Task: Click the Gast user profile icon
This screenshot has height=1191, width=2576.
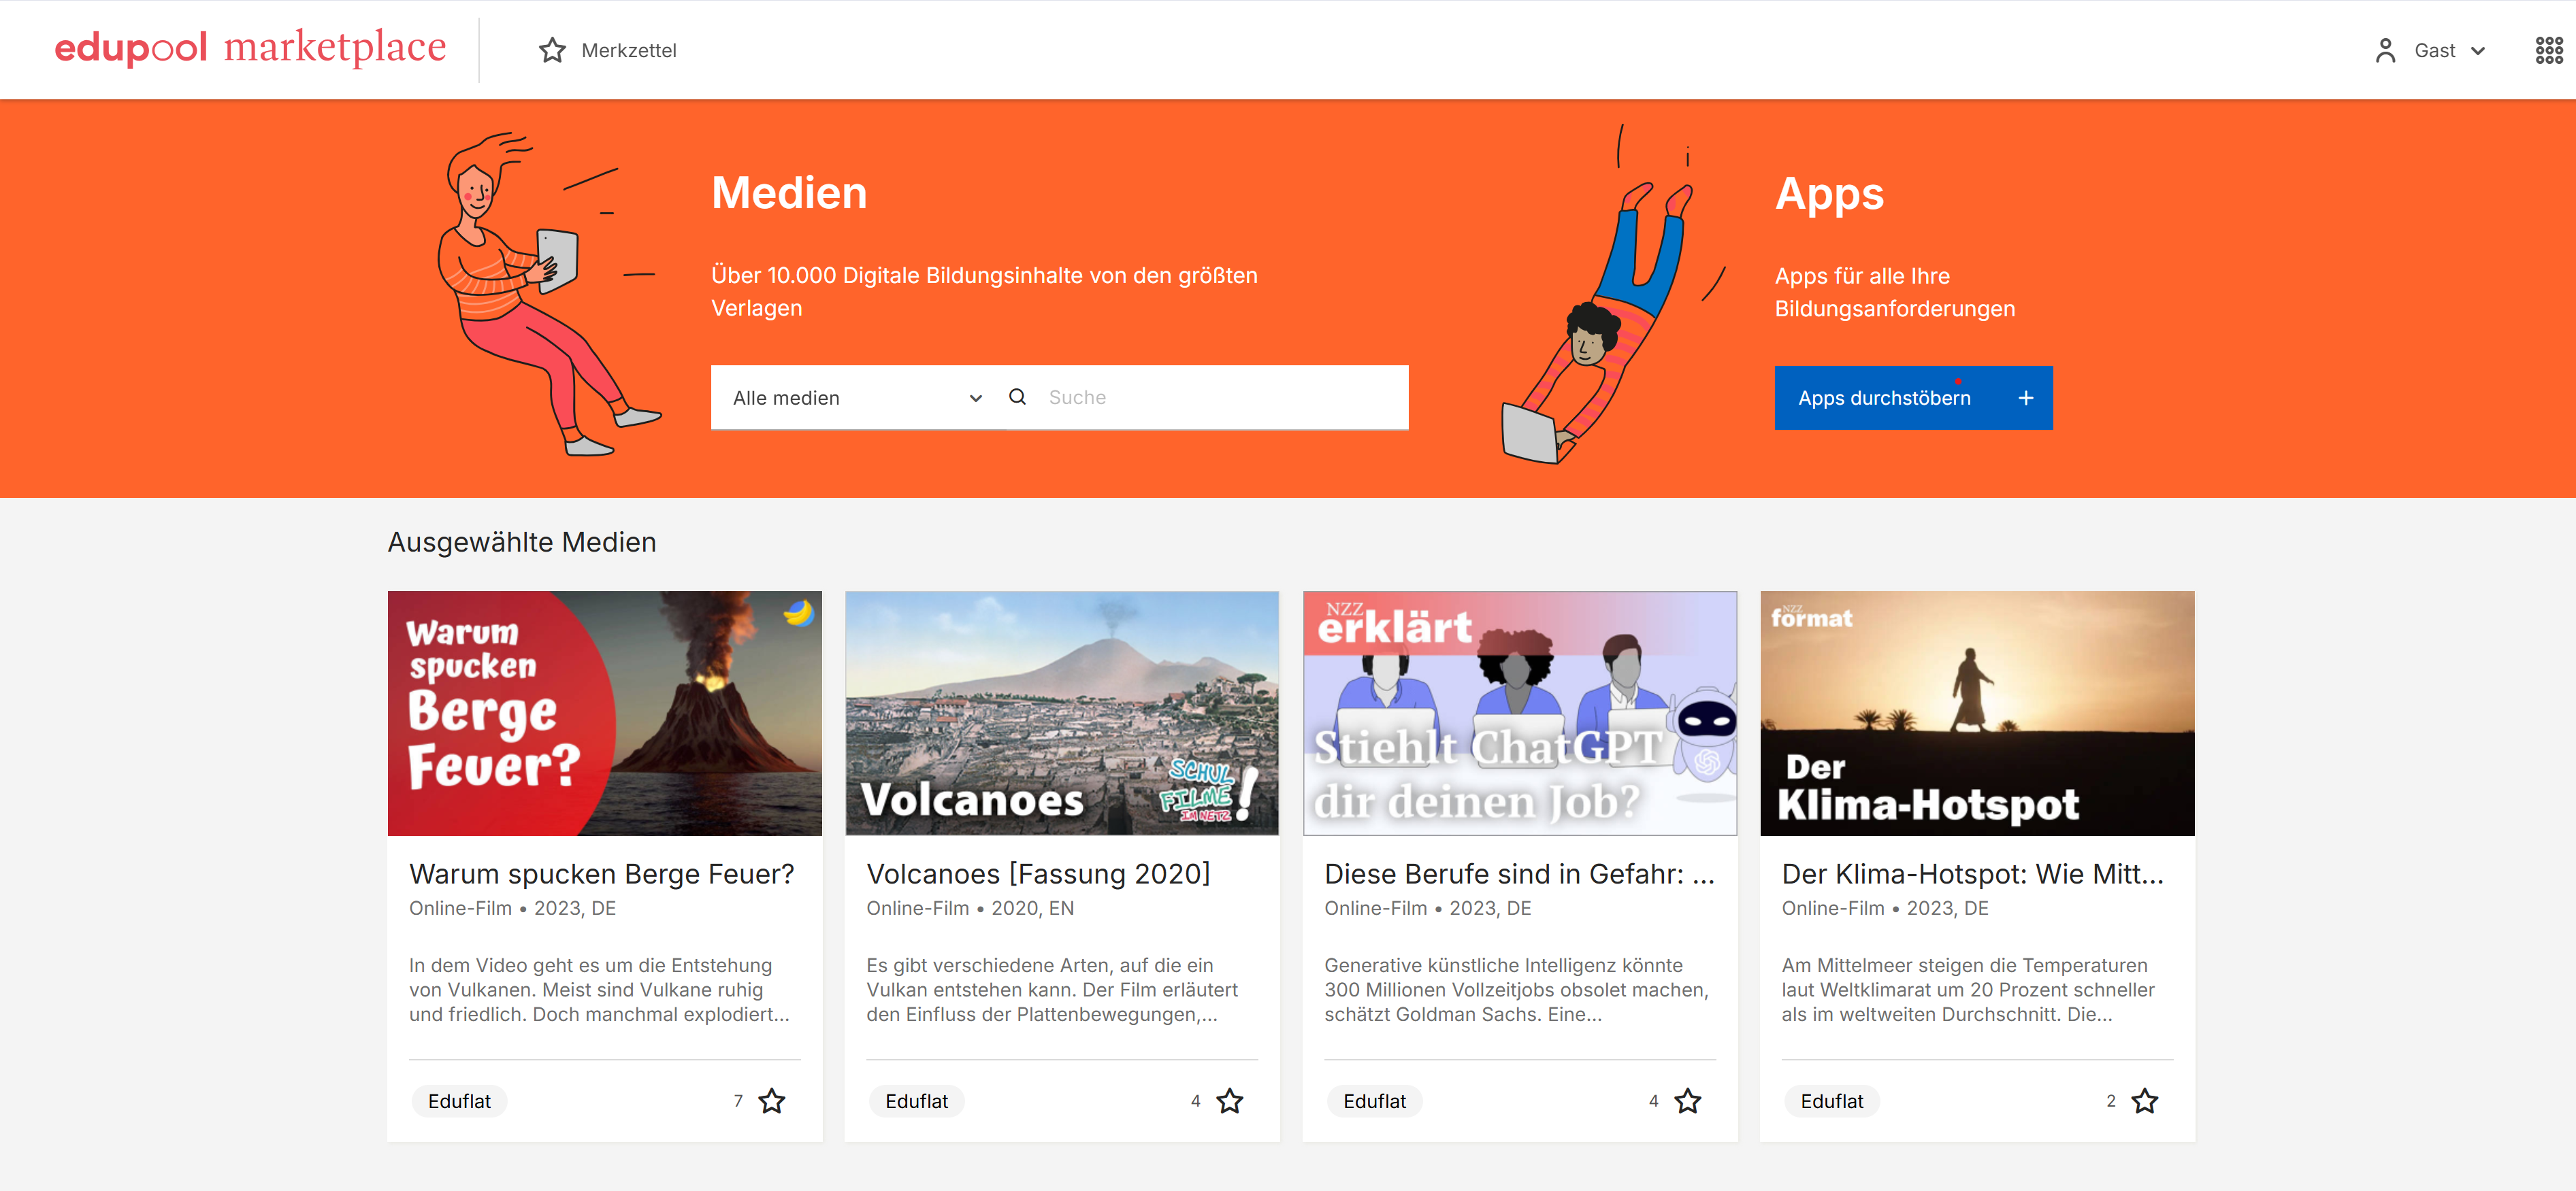Action: 2385,50
